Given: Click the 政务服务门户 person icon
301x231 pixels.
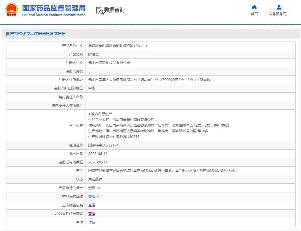Looking at the screenshot, I should click(x=279, y=7).
